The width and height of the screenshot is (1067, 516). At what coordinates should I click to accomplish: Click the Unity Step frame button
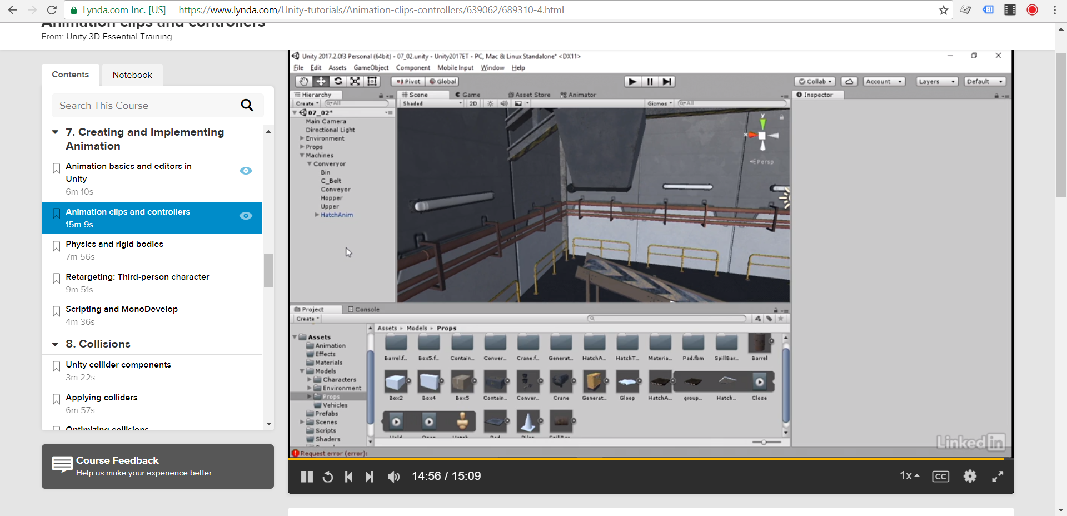tap(667, 81)
